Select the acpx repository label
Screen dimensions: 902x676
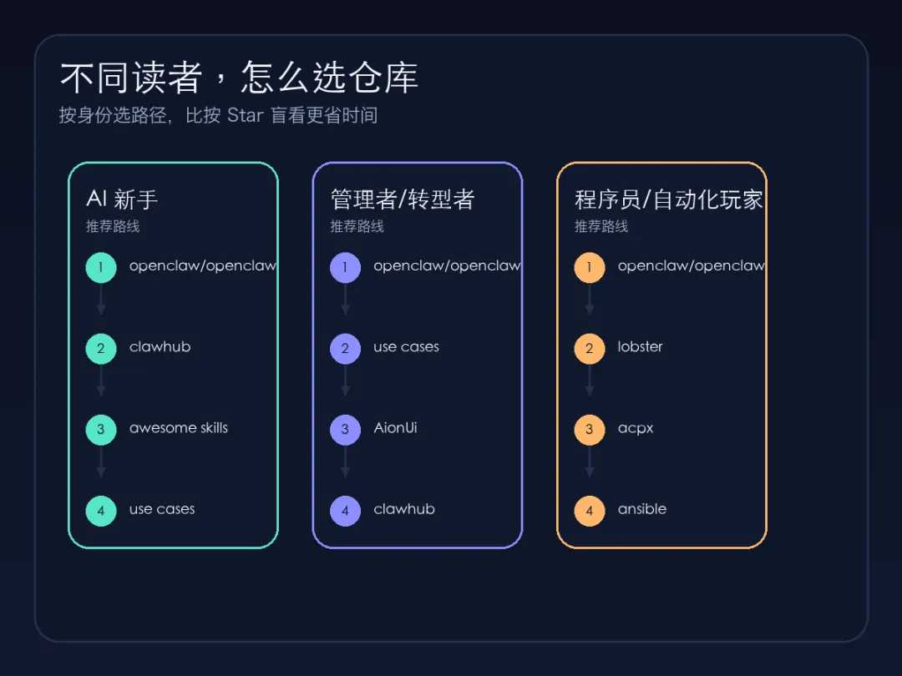pyautogui.click(x=636, y=428)
